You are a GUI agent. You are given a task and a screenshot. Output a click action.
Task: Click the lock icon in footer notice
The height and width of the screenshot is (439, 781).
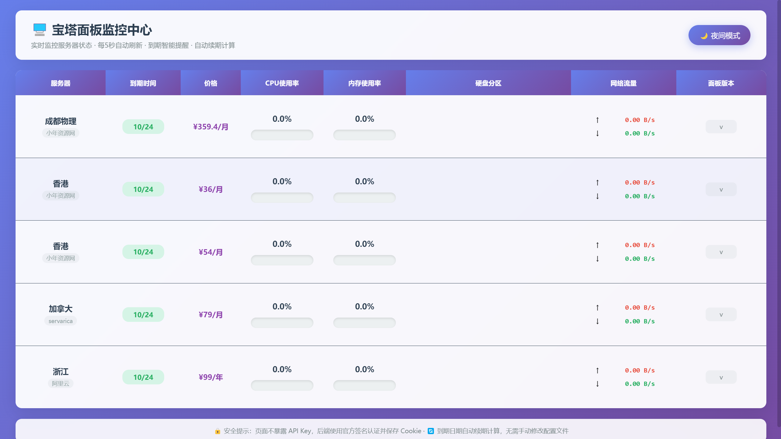pos(217,431)
